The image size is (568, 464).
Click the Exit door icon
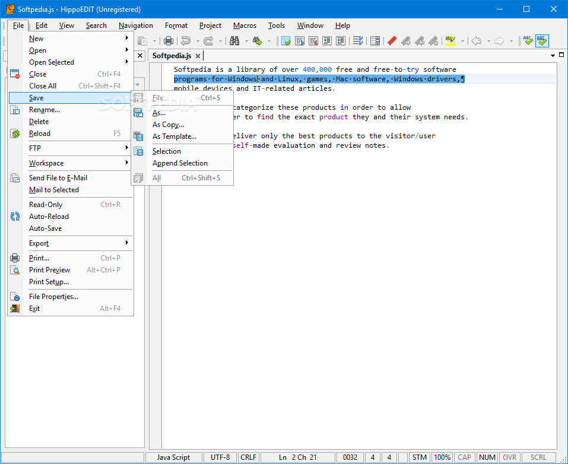click(15, 309)
